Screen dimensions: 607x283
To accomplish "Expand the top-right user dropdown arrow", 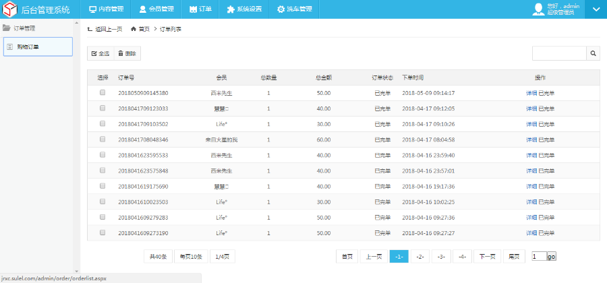I will point(596,9).
